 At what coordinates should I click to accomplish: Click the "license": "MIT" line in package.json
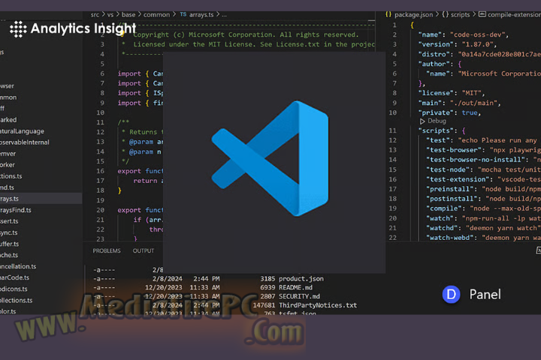pyautogui.click(x=452, y=93)
